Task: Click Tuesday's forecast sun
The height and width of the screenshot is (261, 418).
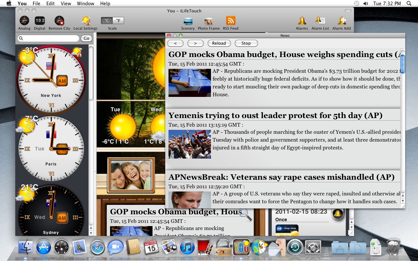Action: tap(123, 127)
